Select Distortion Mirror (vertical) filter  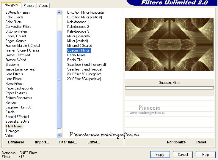[x=84, y=17]
